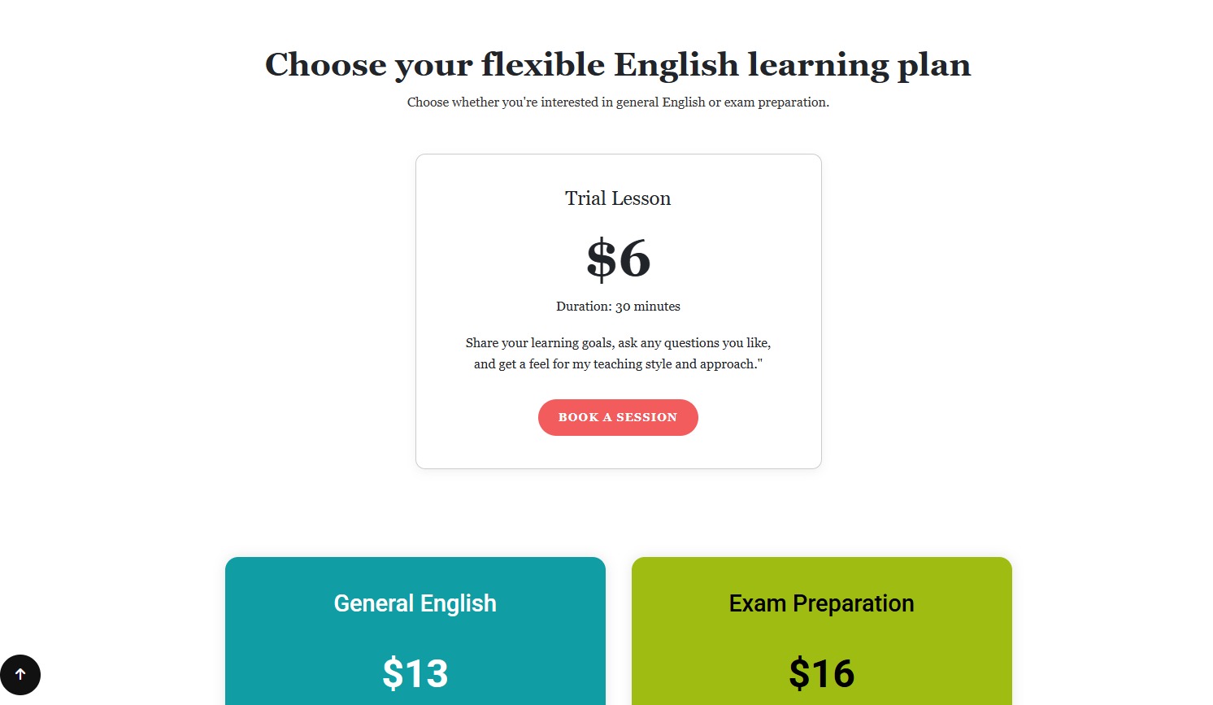Select the $6 trial price
This screenshot has height=705, width=1213.
(618, 259)
